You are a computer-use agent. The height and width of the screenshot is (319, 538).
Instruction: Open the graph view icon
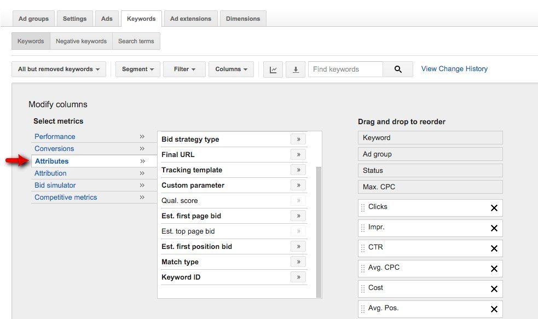point(273,69)
